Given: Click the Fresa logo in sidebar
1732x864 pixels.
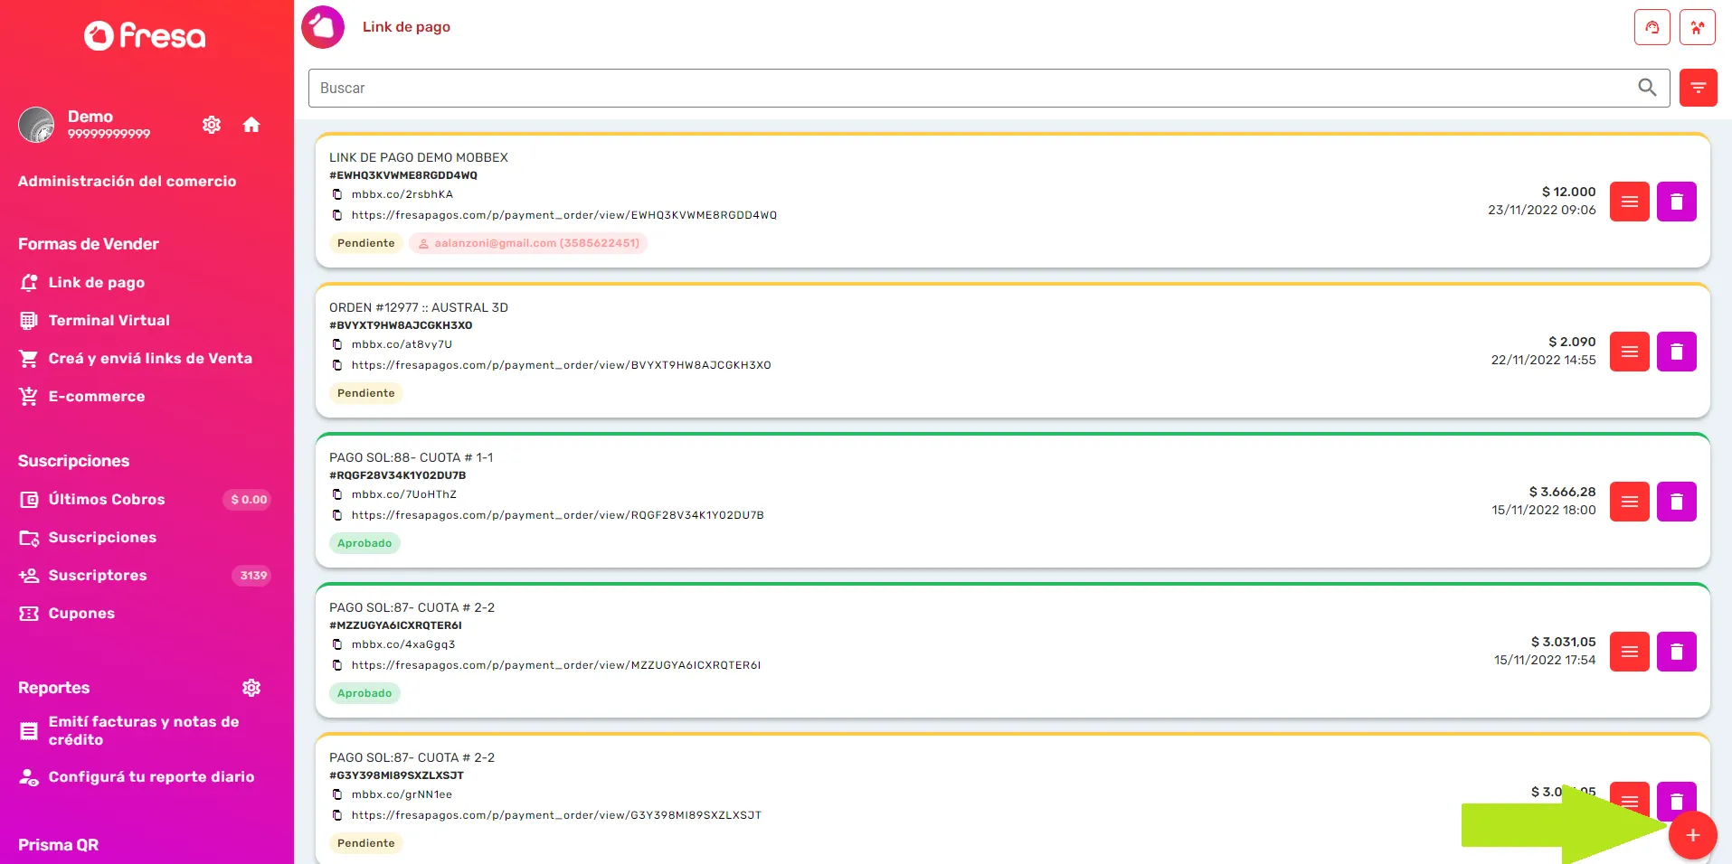Looking at the screenshot, I should click(145, 35).
